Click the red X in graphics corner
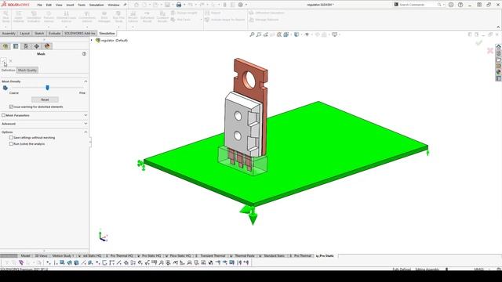The image size is (502, 282). pos(489,50)
